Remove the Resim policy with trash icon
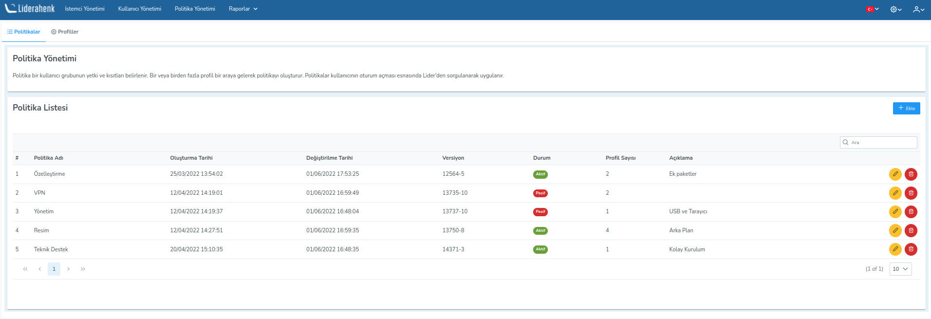The height and width of the screenshot is (319, 931). click(911, 231)
